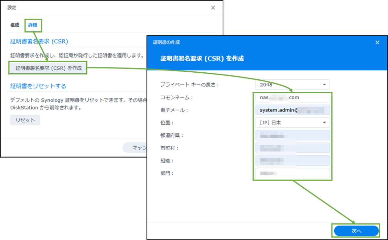Click 証明書署名要求 (CSR) を作成 button
The height and width of the screenshot is (240, 388).
coord(48,68)
